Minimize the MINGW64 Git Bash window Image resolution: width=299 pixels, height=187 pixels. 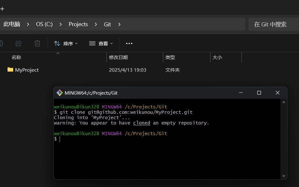coord(241,93)
